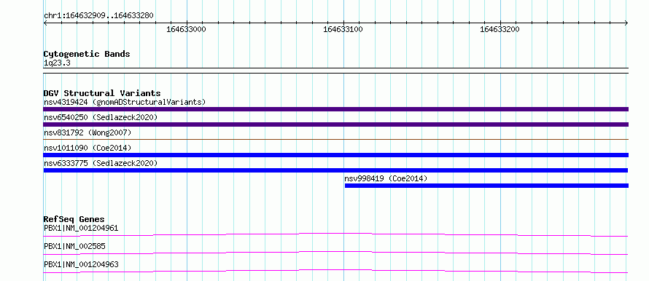Click the Cytogenetic Bands track title
Viewport: 649px width, 281px height.
pos(87,54)
